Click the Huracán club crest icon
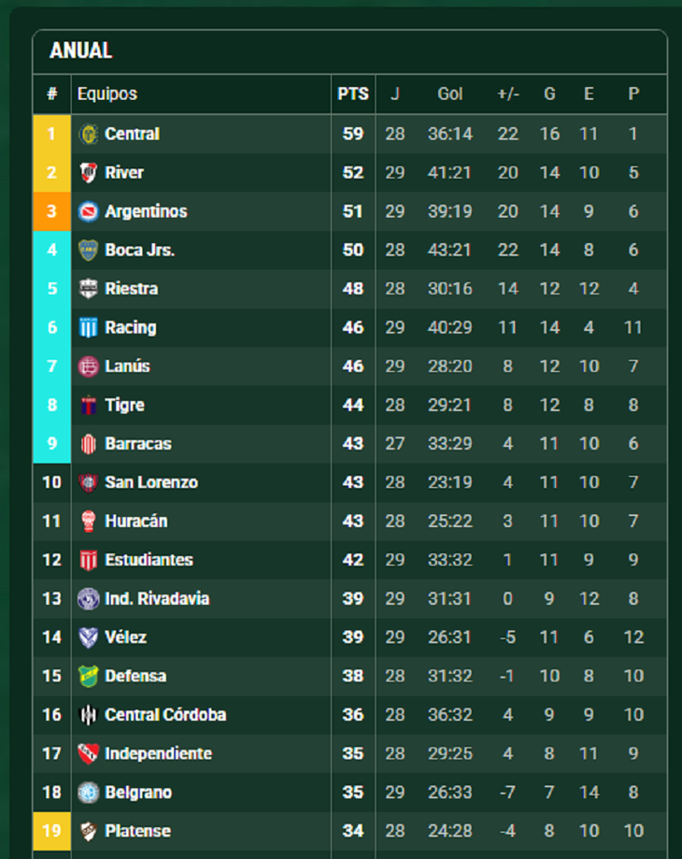The height and width of the screenshot is (859, 682). [x=89, y=522]
